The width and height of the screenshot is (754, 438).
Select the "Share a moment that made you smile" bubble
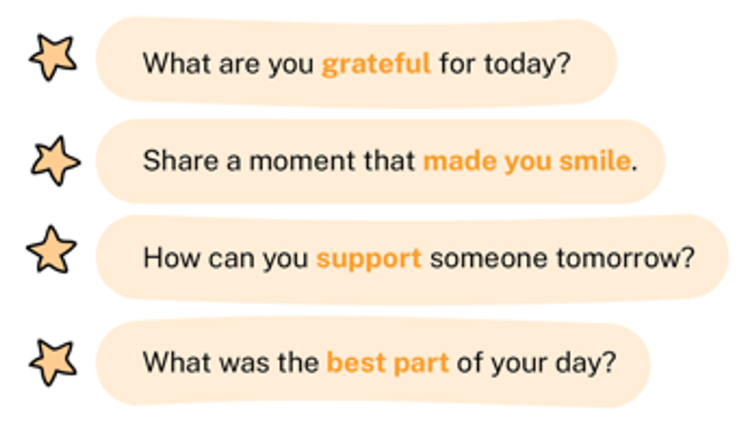380,162
